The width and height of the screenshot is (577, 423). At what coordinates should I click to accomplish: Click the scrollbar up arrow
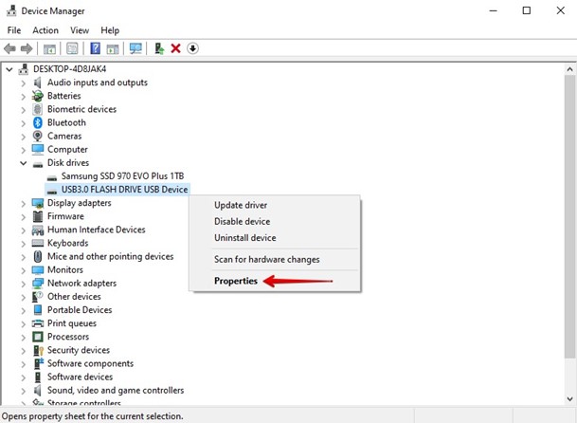(x=569, y=69)
